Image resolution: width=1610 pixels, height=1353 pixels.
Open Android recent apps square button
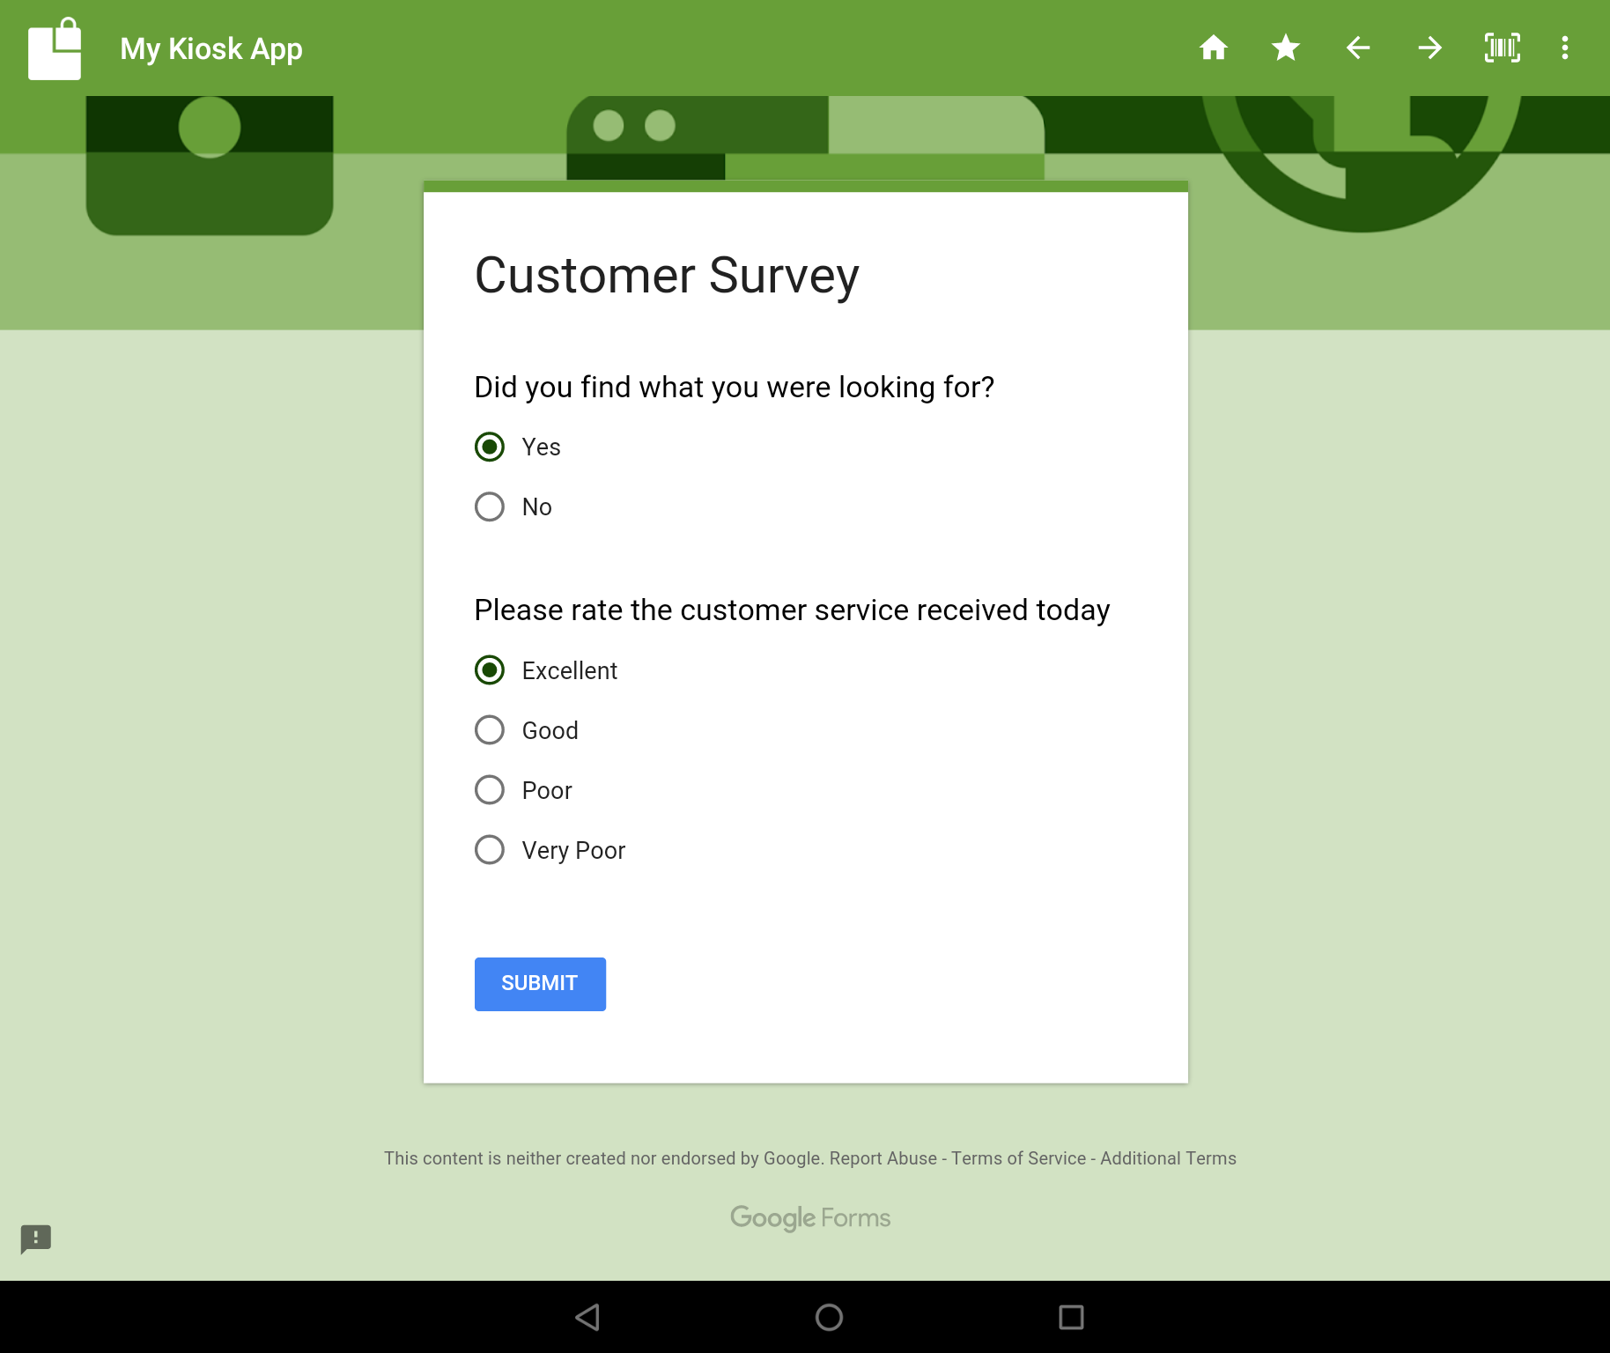pos(1070,1317)
